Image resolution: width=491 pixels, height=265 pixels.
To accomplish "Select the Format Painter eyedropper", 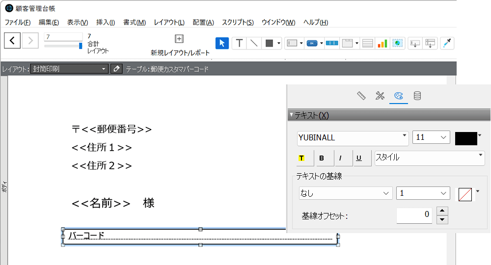I will [447, 43].
